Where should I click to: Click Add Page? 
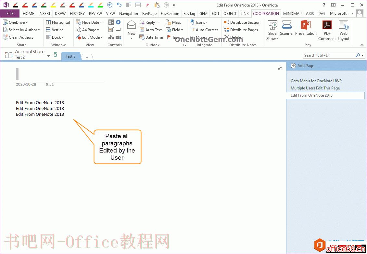pos(302,66)
